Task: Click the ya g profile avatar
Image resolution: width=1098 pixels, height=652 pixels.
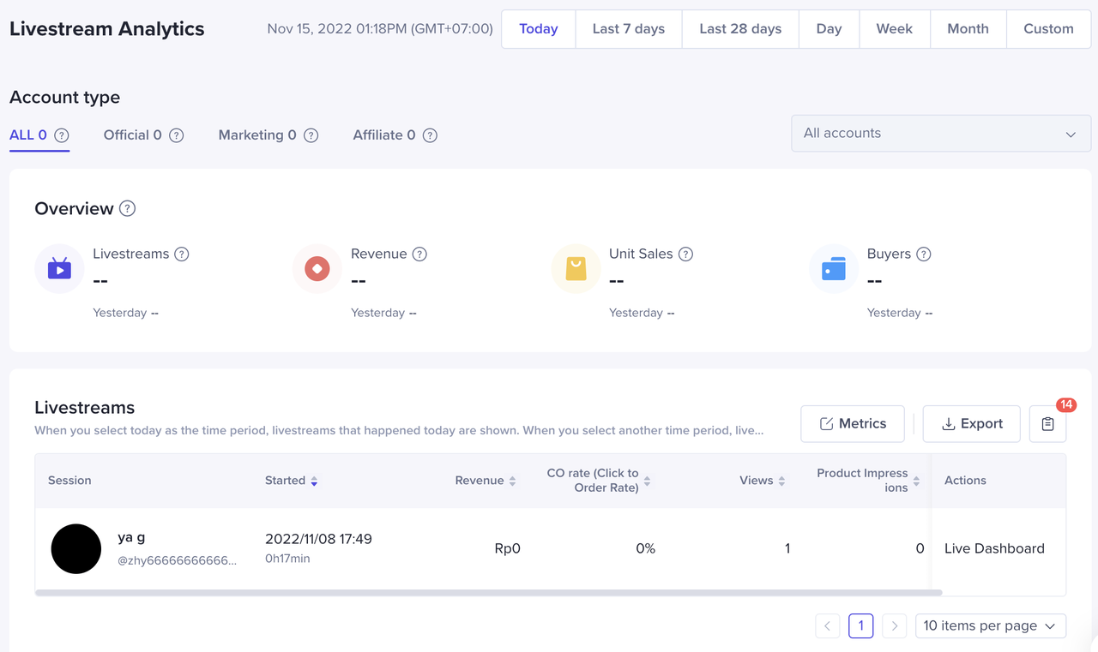Action: click(x=76, y=549)
